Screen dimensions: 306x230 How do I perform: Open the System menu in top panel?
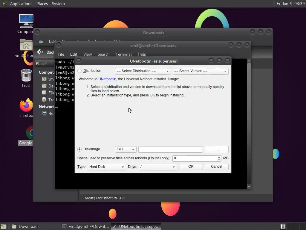(58, 4)
